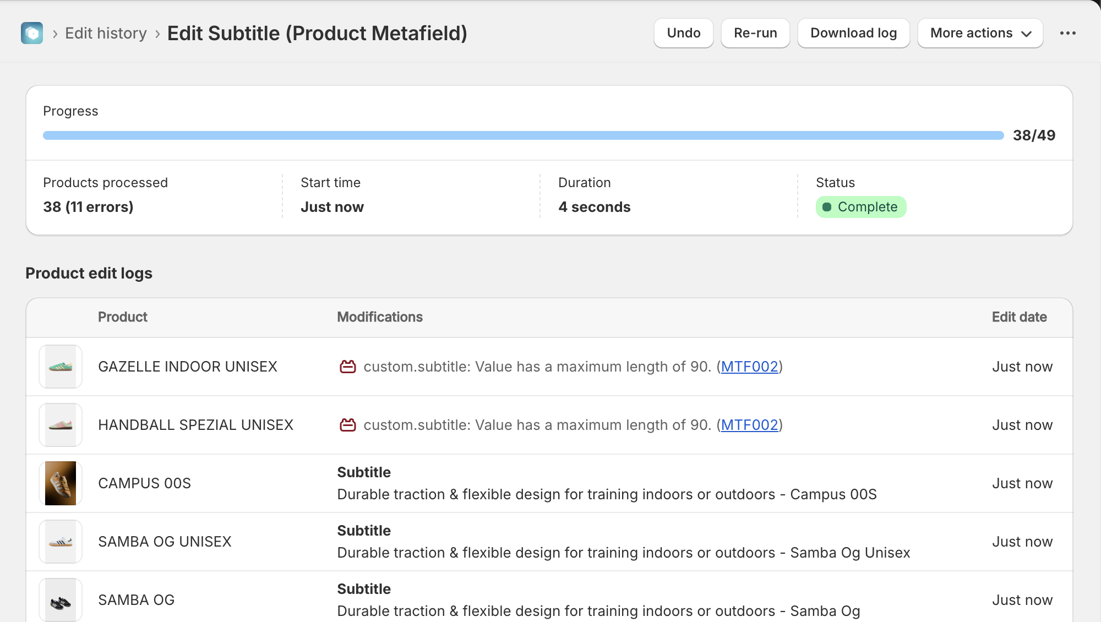The height and width of the screenshot is (622, 1101).
Task: Open Handball Spezial Unisex product thumbnail
Action: 61,425
